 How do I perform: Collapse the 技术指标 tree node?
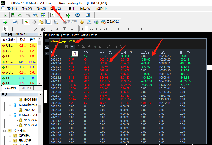[4, 131]
